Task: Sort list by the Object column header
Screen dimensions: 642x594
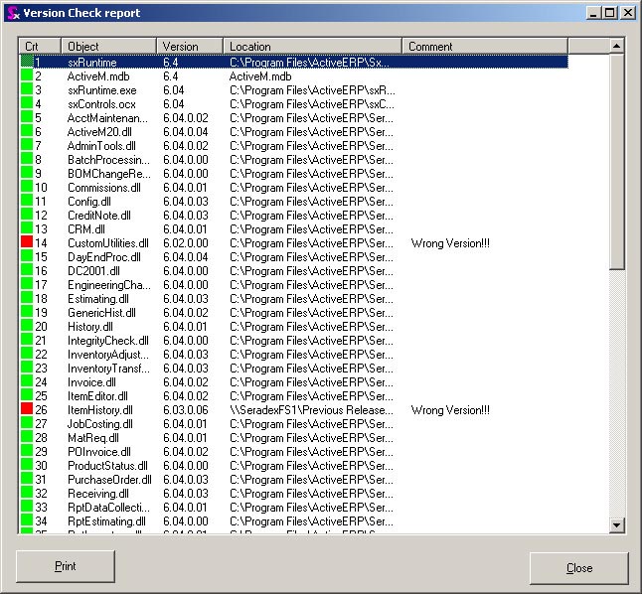Action: (108, 47)
